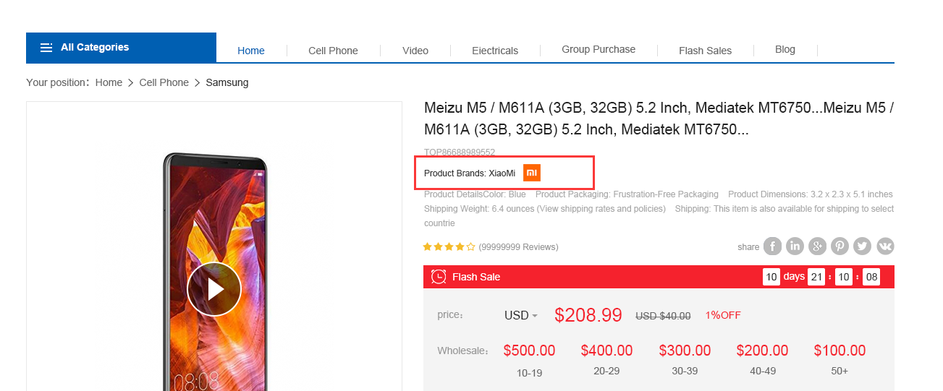Select the $500.00 wholesale tier 10-19
The width and height of the screenshot is (943, 391).
(529, 360)
